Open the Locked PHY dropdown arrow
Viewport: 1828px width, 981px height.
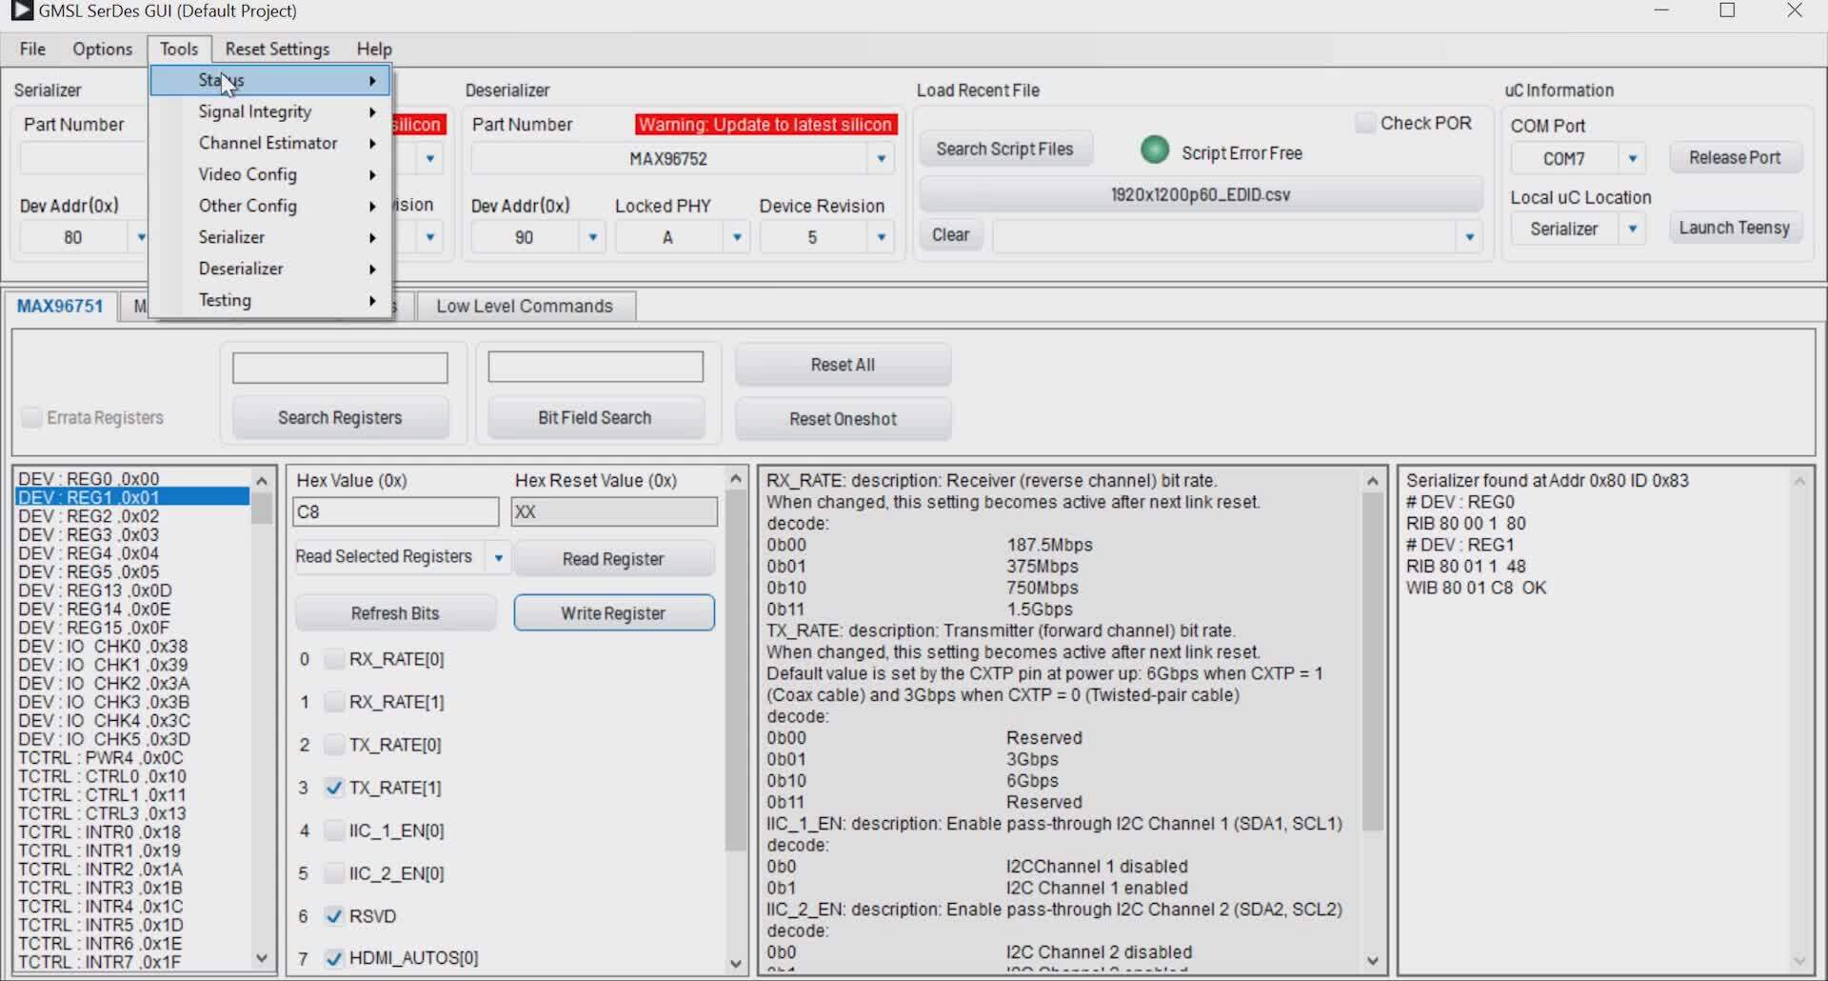click(x=736, y=237)
